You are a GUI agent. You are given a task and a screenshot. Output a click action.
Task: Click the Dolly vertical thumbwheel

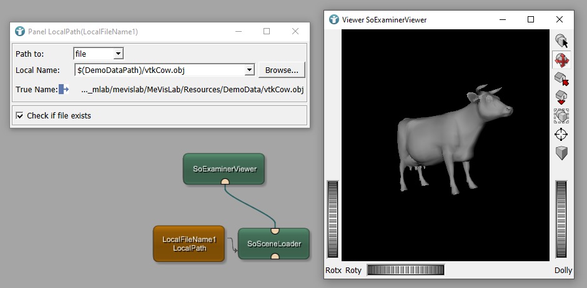tap(561, 218)
